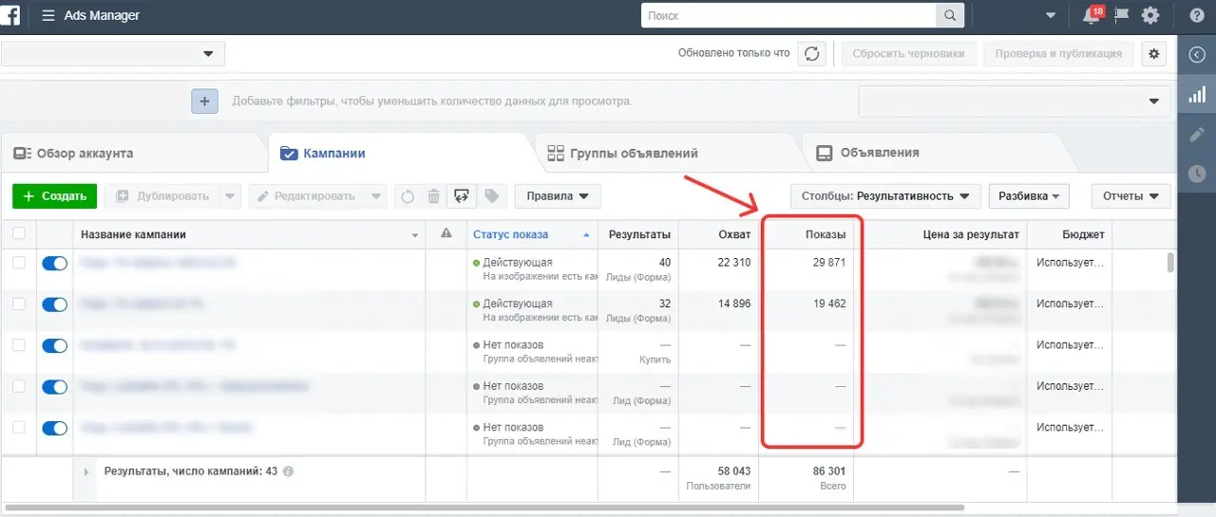The image size is (1216, 517).
Task: Click the refresh data icon
Action: [x=811, y=54]
